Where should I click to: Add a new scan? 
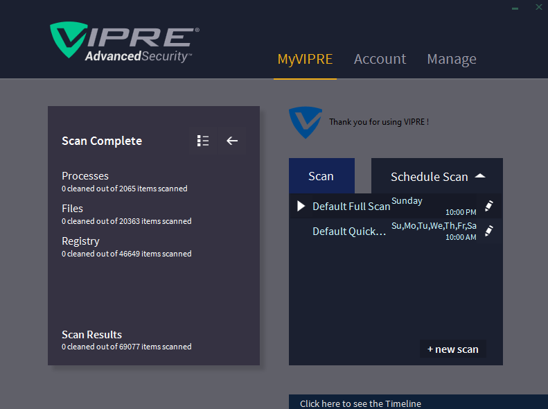click(453, 349)
